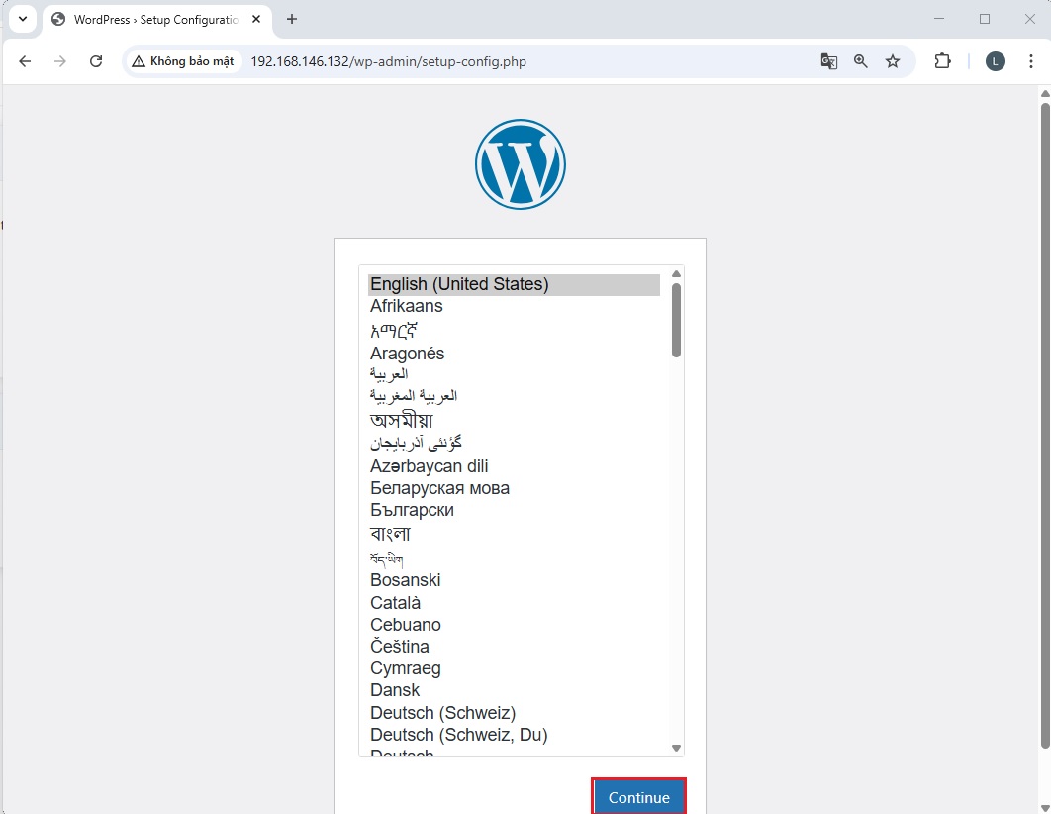
Task: Open the Extensions puzzle icon
Action: click(x=942, y=61)
